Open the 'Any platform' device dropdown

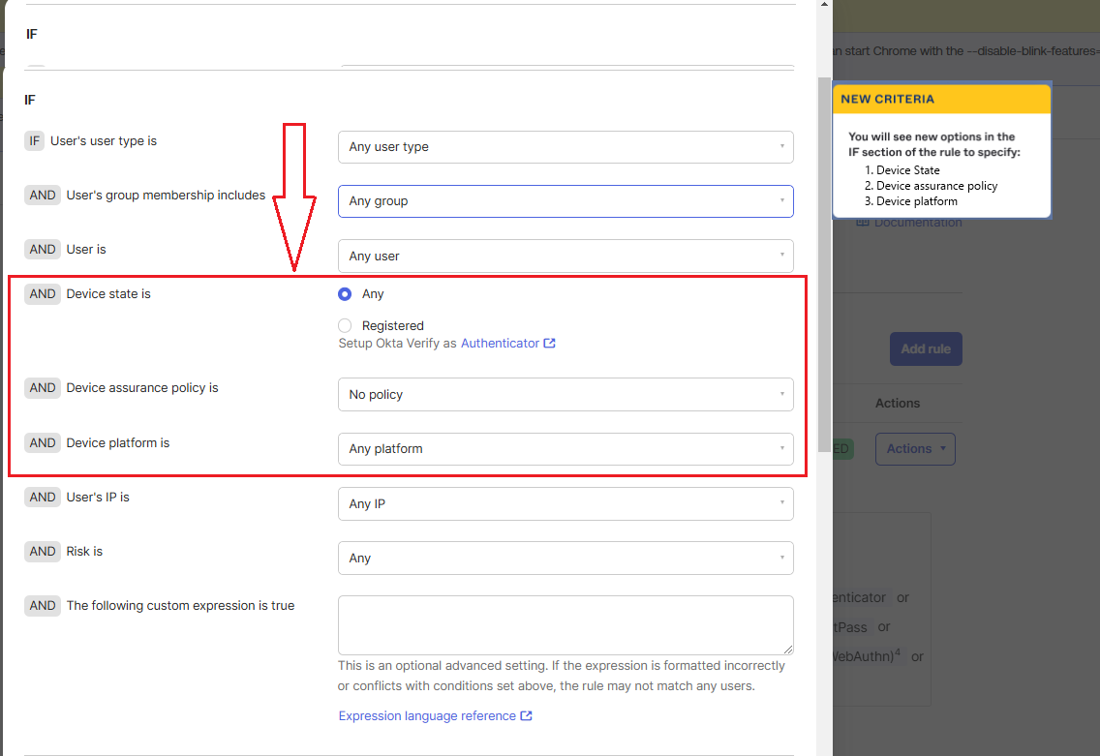pyautogui.click(x=565, y=449)
